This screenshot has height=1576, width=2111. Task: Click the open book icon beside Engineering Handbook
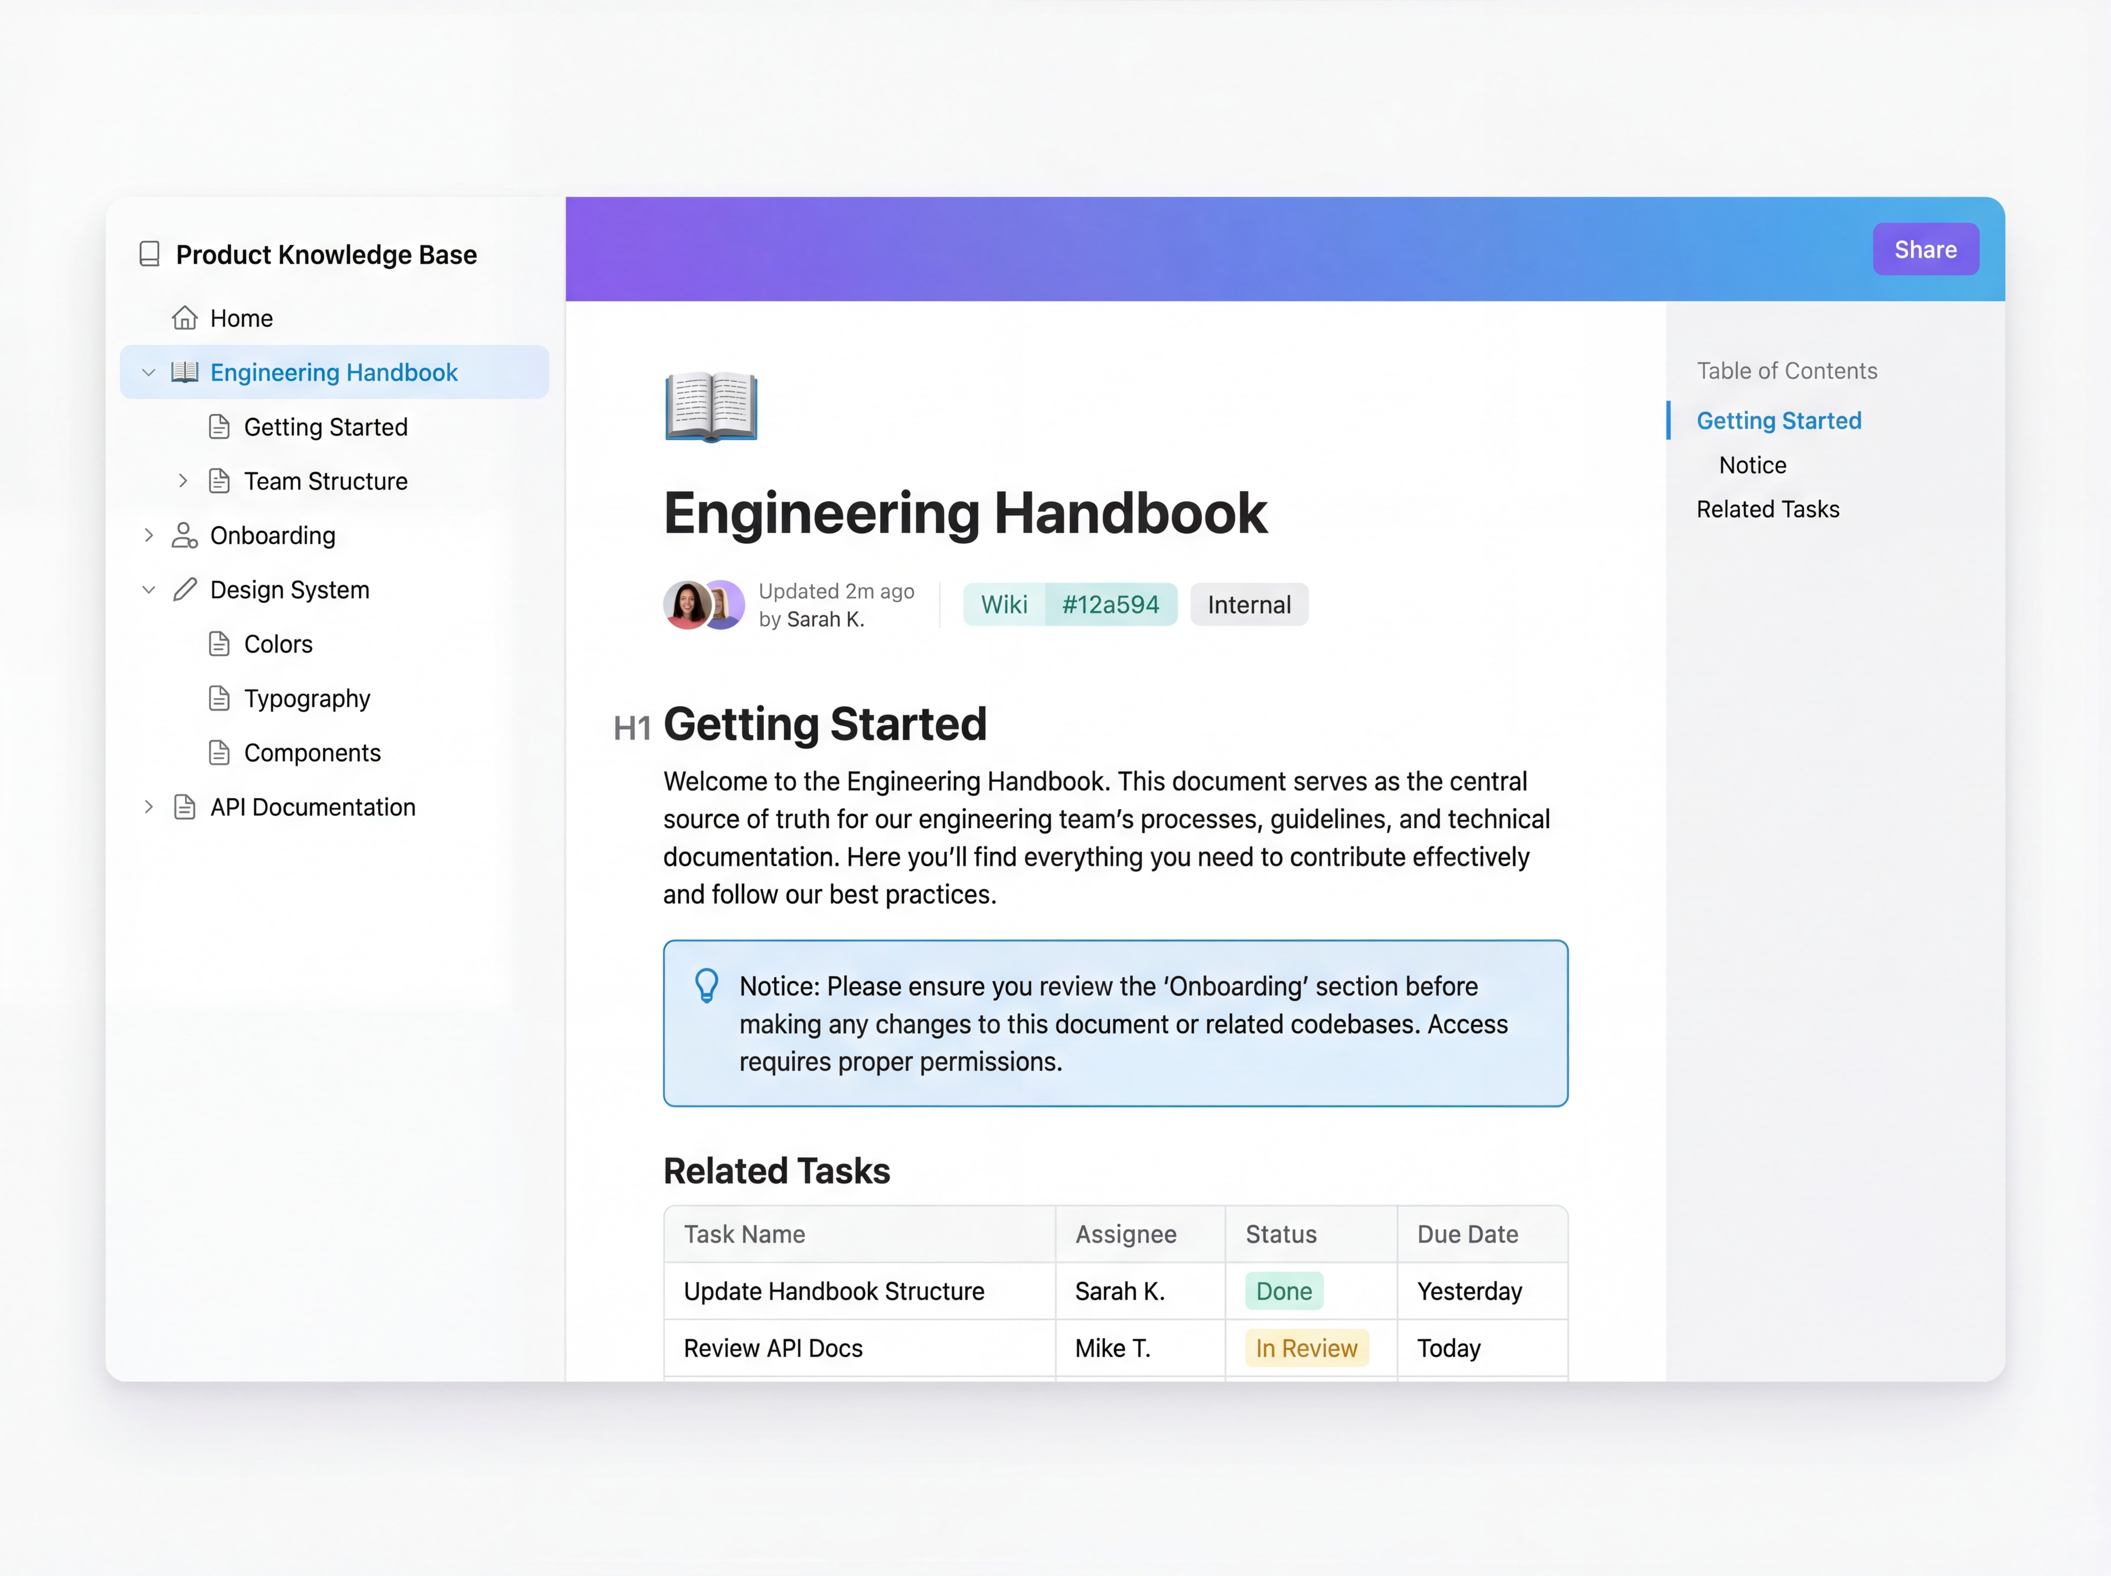pos(184,372)
